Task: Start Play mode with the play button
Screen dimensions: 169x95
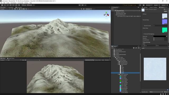Action: click(x=80, y=5)
